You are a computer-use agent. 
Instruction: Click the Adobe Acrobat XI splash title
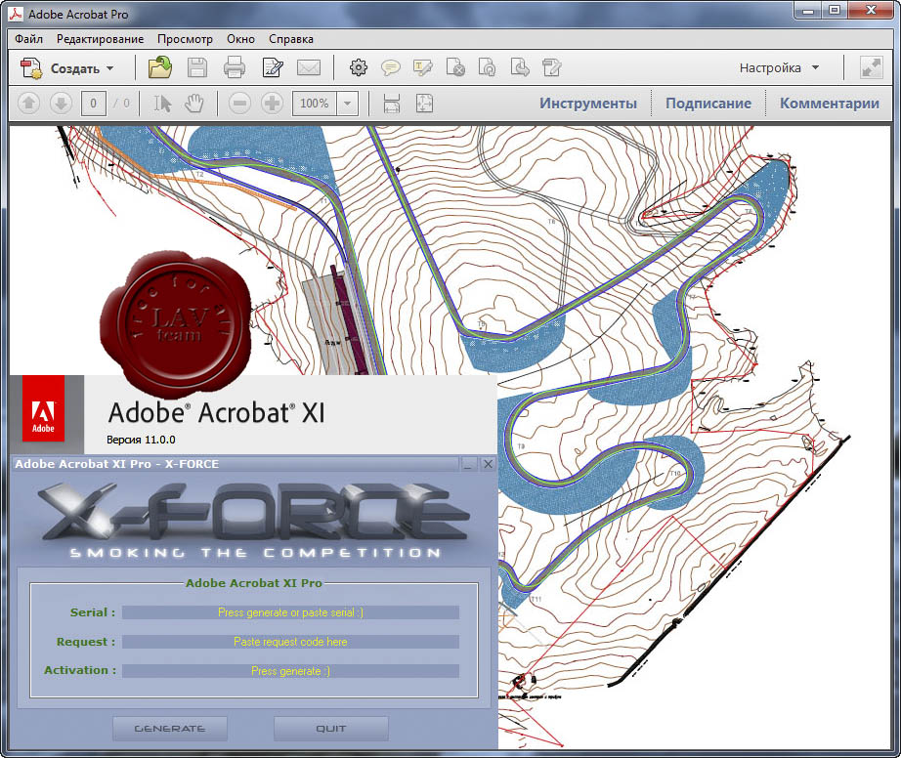click(x=216, y=412)
